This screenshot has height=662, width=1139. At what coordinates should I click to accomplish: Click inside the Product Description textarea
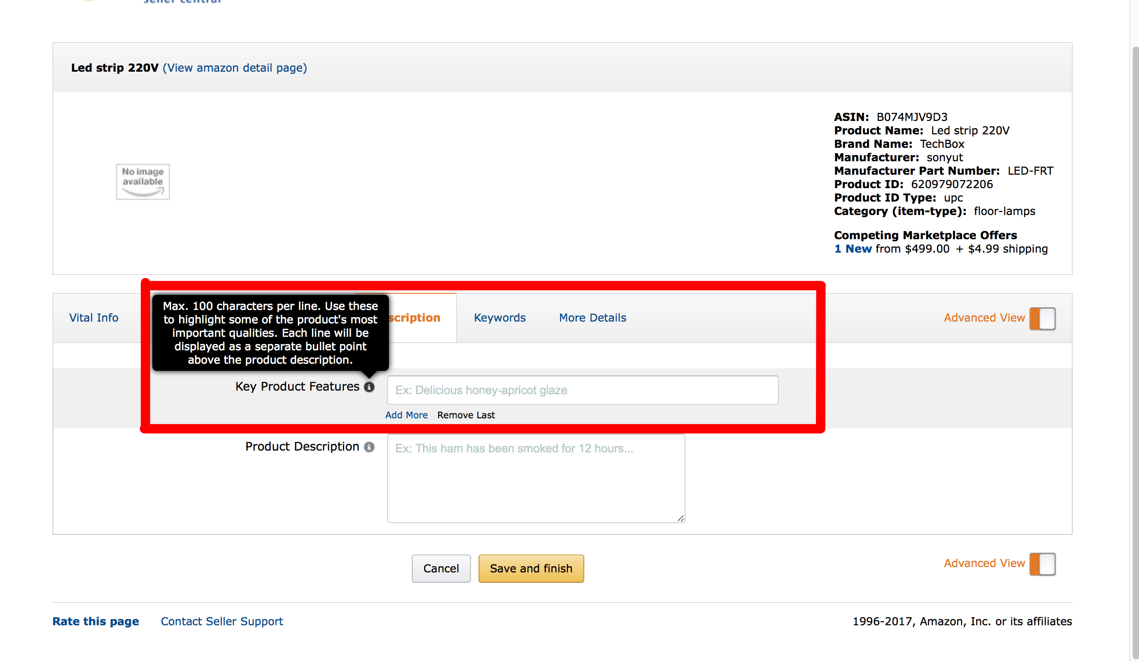point(535,479)
